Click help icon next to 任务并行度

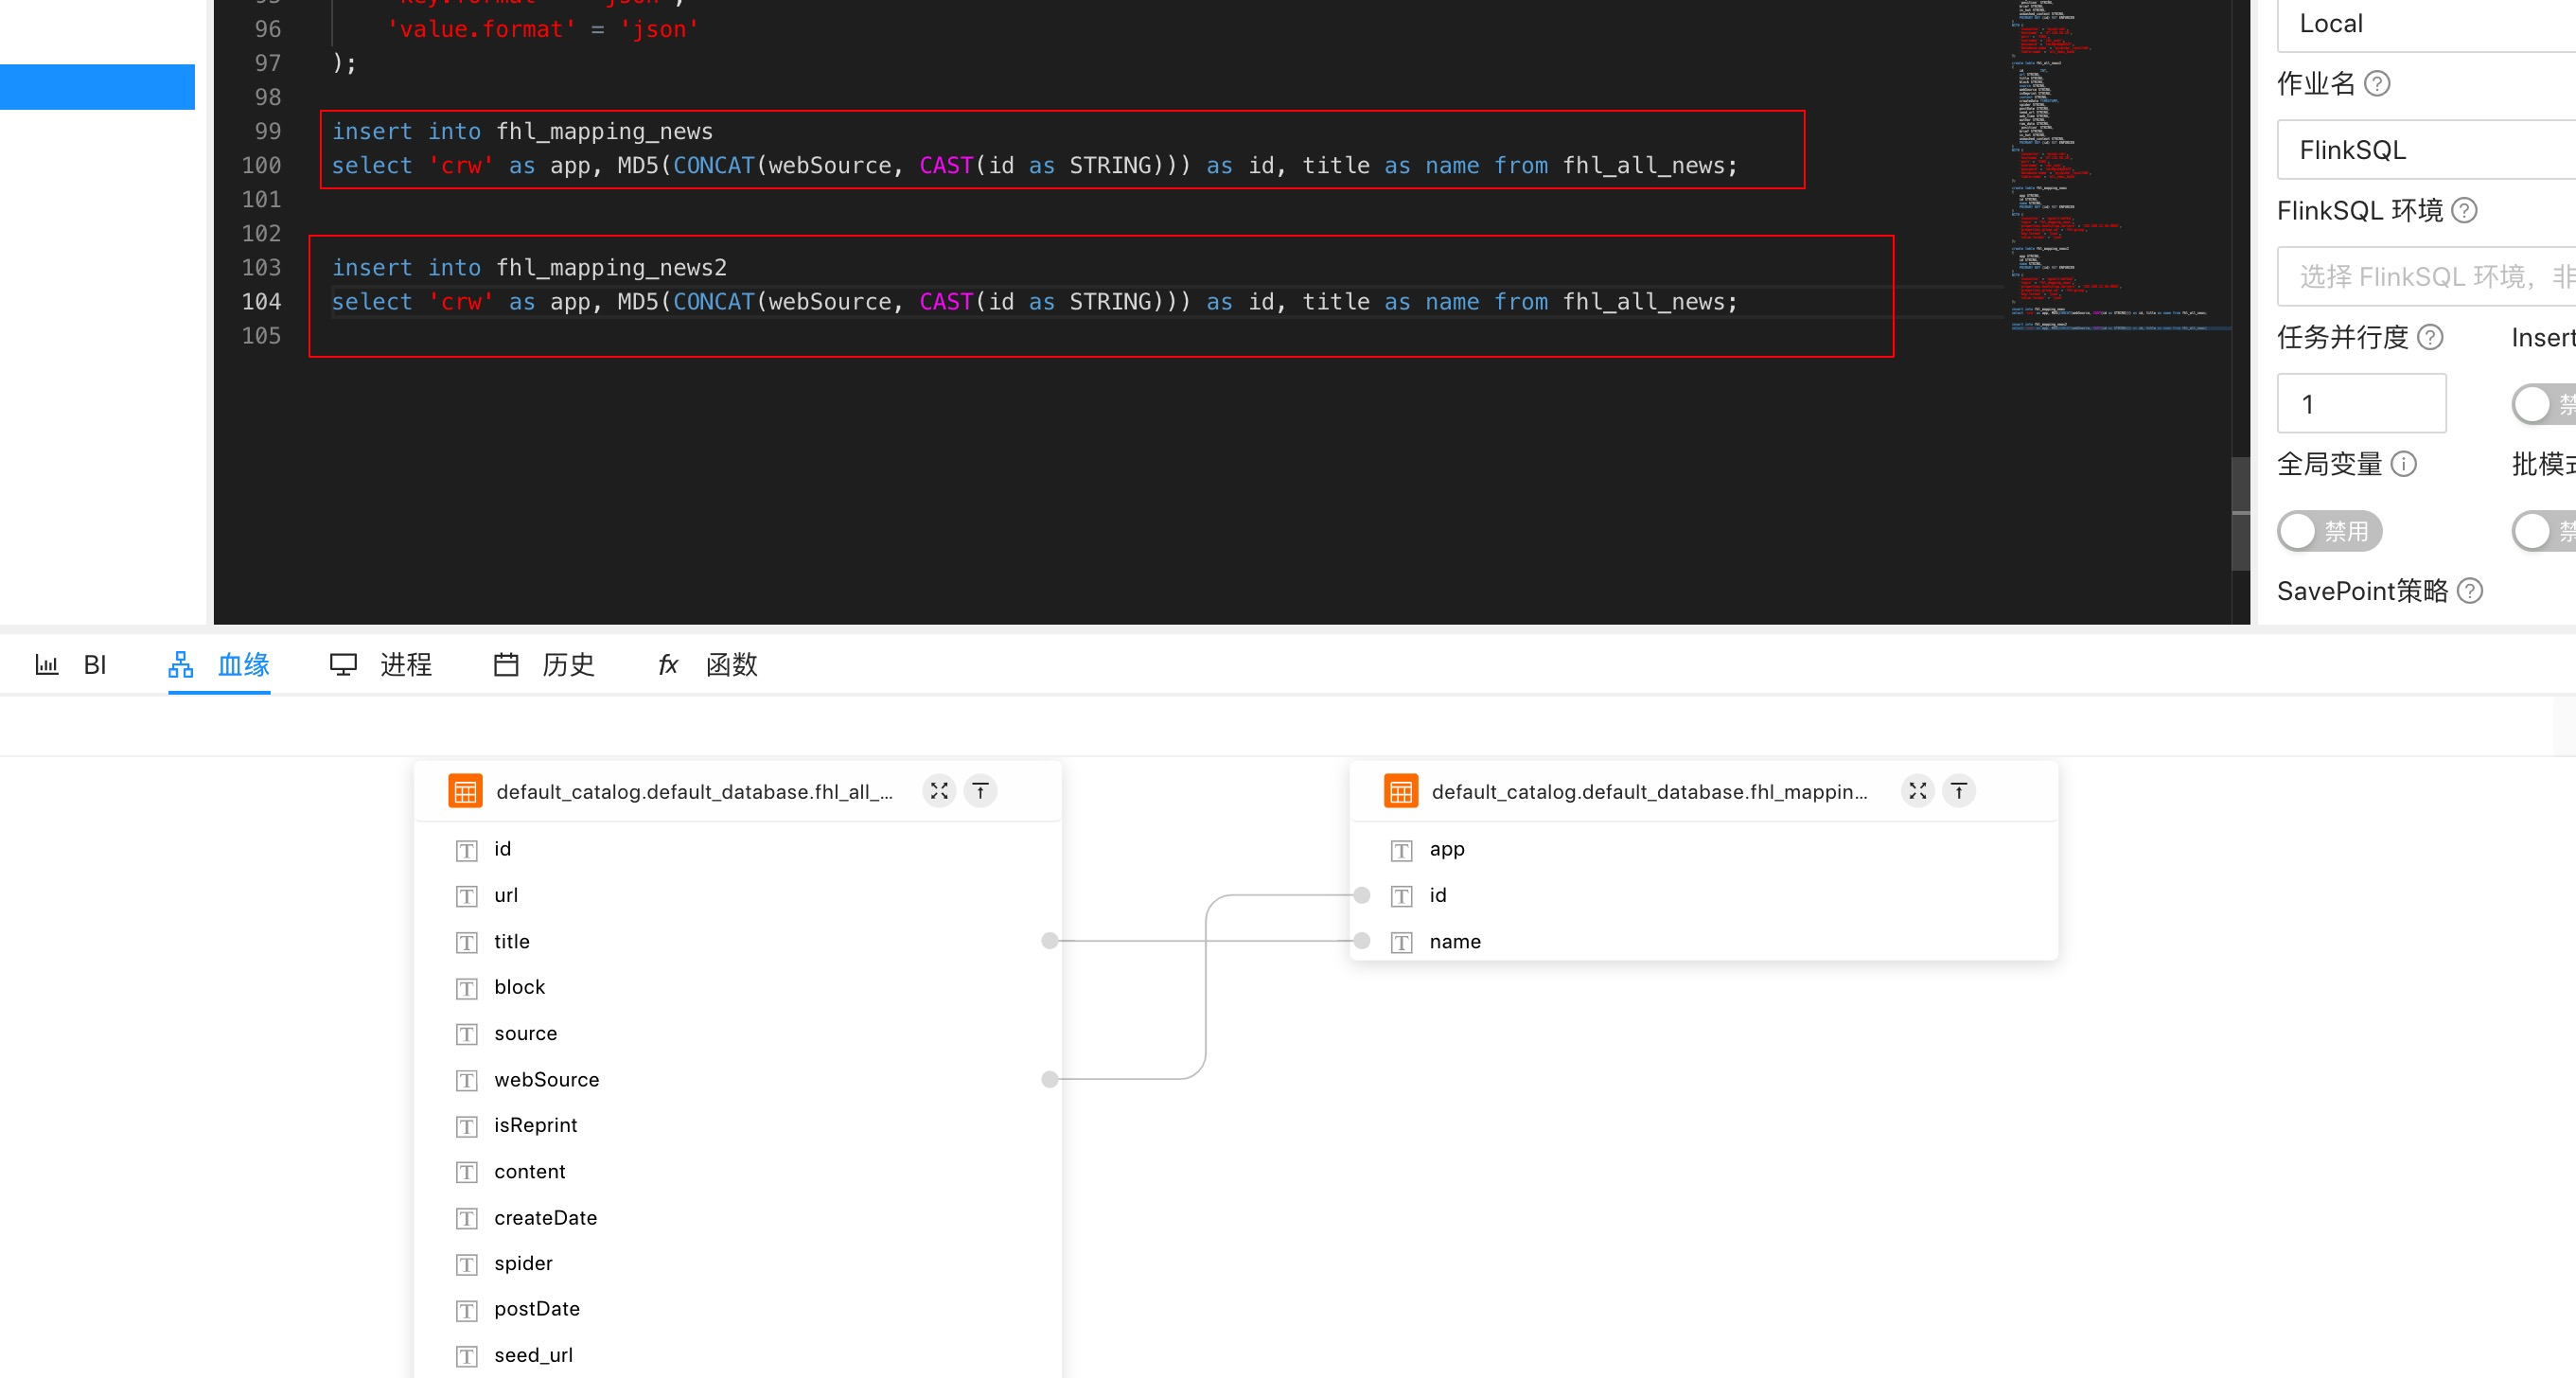2430,337
